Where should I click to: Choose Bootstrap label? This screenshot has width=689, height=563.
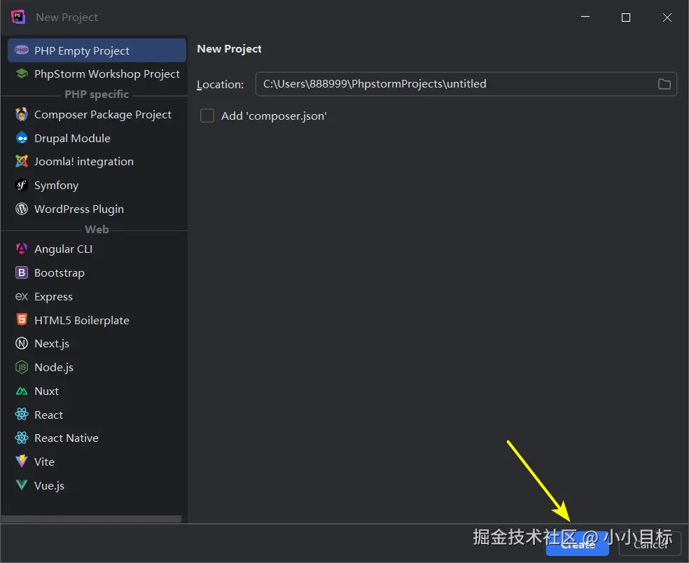(60, 273)
